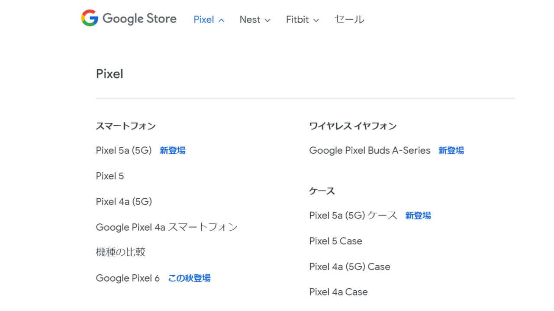The image size is (554, 311).
Task: Open the セール menu item
Action: pyautogui.click(x=349, y=19)
